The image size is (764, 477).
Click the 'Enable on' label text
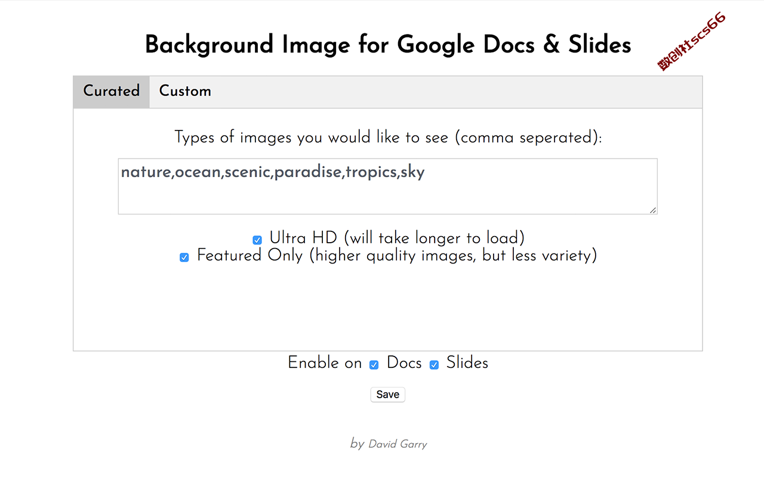325,363
